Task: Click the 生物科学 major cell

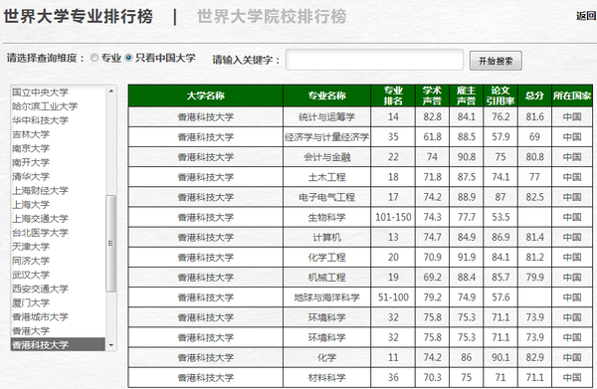Action: click(326, 217)
